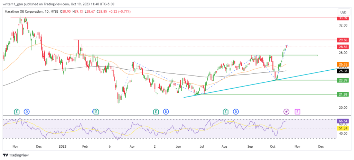Click the Feb label on time axis
Viewport: 354px width, 160px height.
coord(85,147)
